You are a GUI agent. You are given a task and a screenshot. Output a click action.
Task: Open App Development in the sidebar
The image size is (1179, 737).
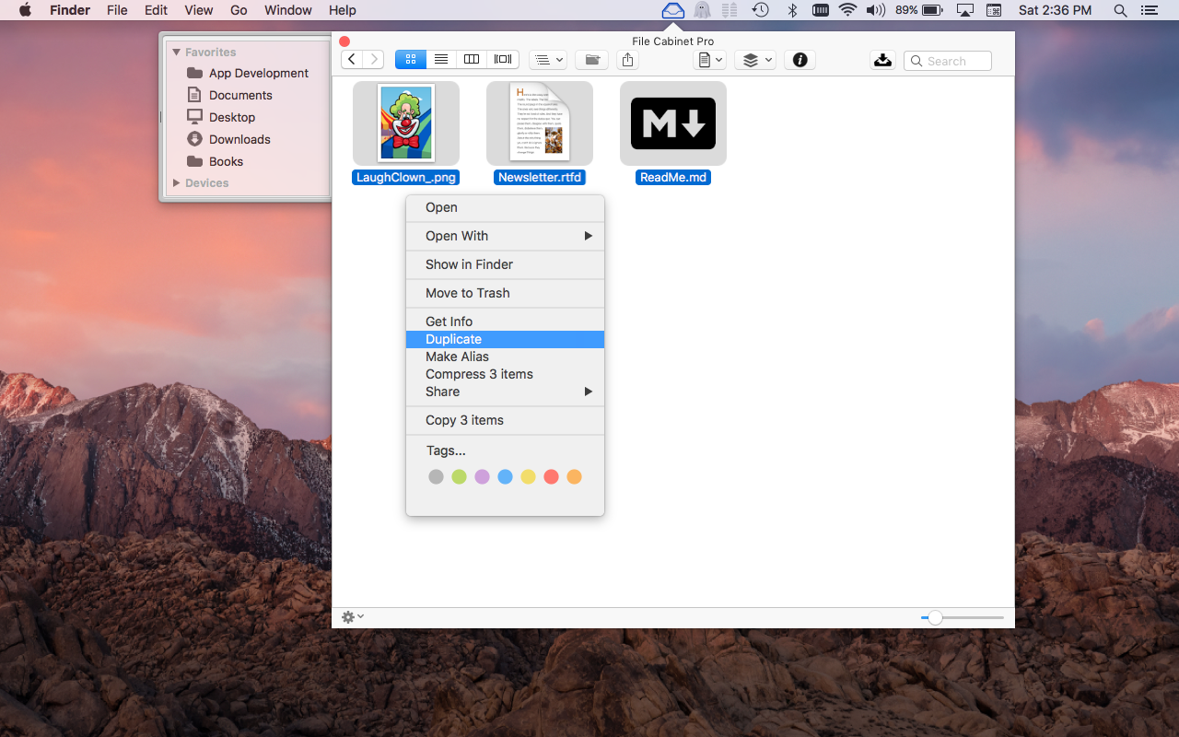click(x=247, y=73)
